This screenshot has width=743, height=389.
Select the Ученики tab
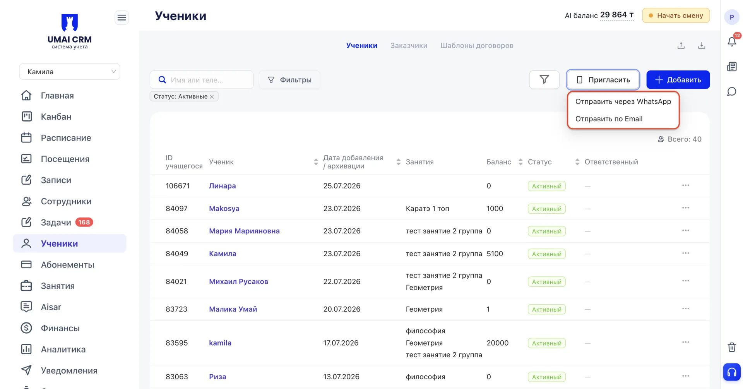[361, 46]
